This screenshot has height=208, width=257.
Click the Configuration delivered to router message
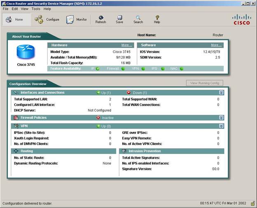pyautogui.click(x=27, y=203)
